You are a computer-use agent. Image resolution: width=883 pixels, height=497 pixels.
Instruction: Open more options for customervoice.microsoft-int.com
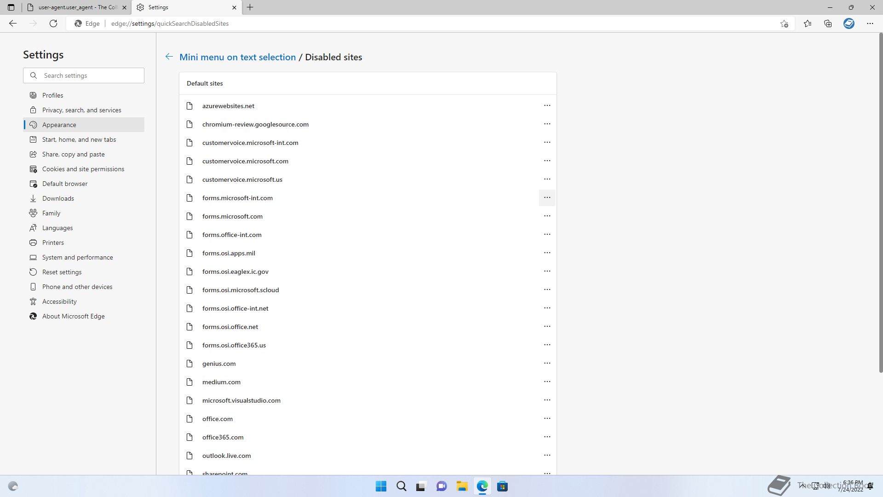[547, 142]
